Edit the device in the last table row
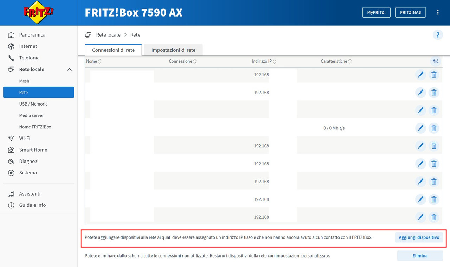Image resolution: width=450 pixels, height=267 pixels. pyautogui.click(x=420, y=217)
